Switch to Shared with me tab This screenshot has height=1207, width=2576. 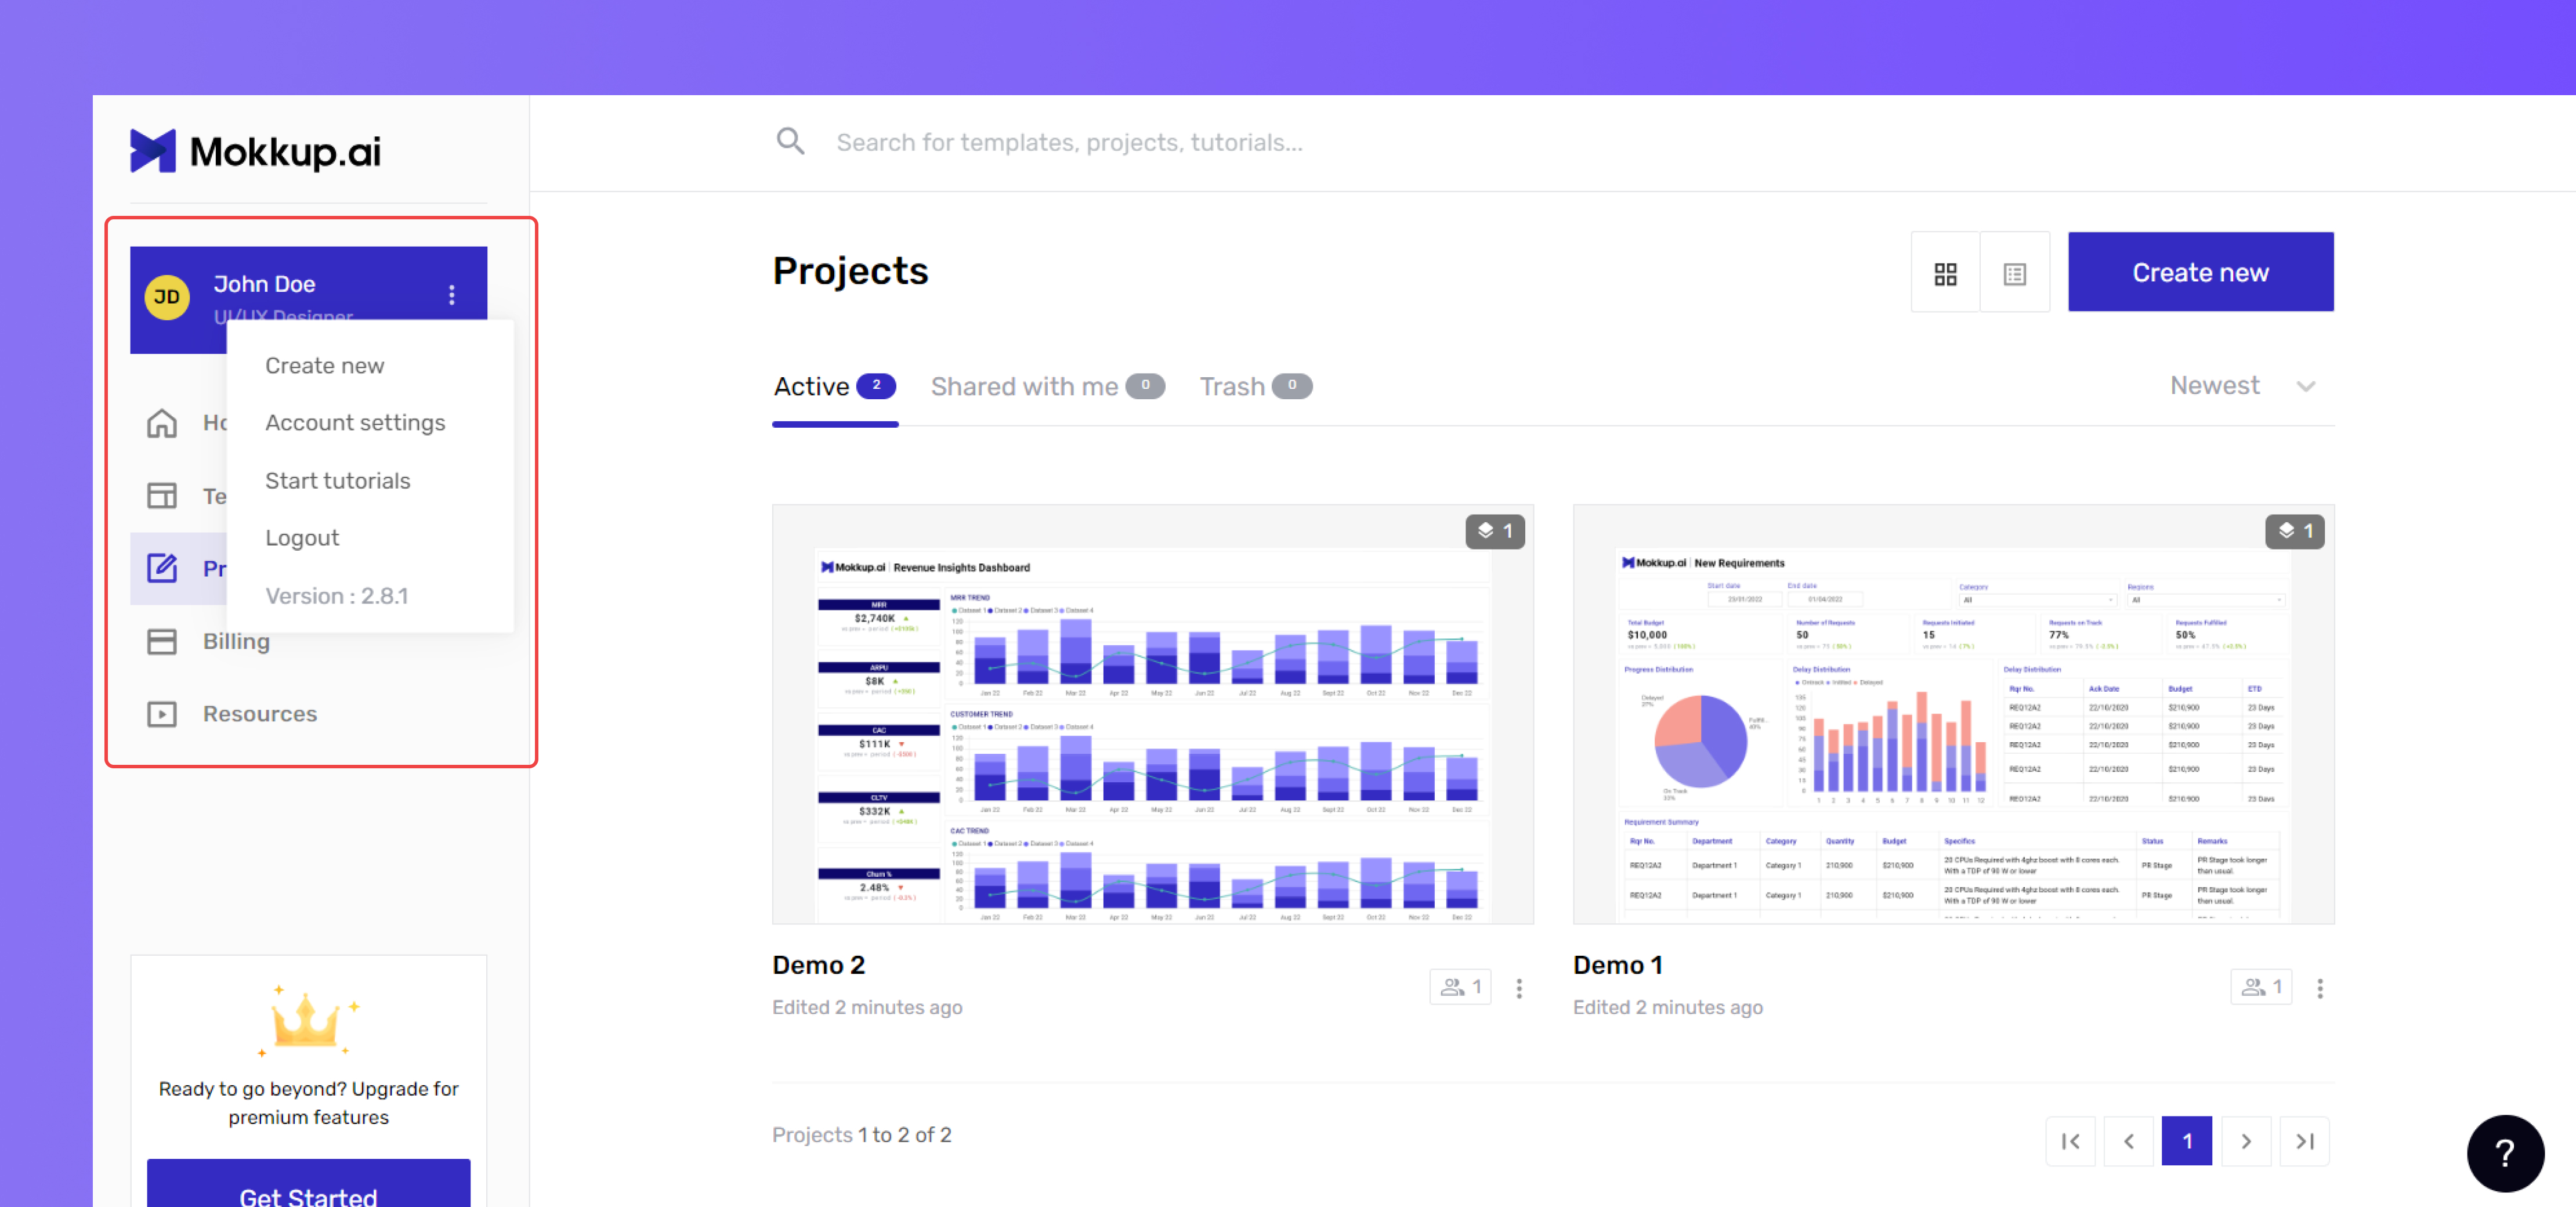[1047, 387]
